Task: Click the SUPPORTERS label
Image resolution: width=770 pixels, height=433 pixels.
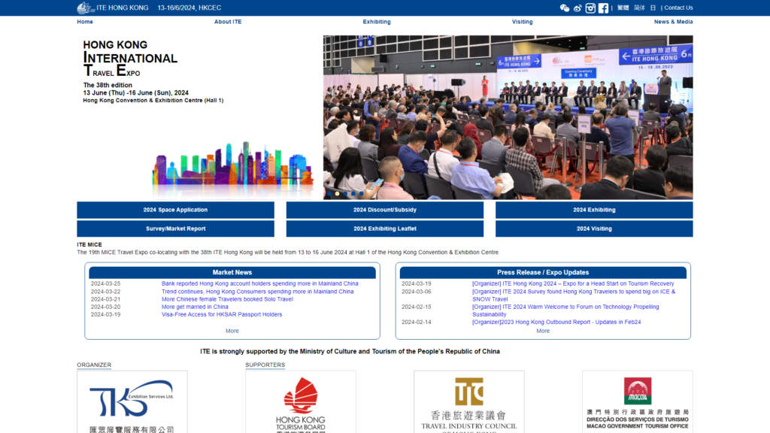Action: coord(265,365)
